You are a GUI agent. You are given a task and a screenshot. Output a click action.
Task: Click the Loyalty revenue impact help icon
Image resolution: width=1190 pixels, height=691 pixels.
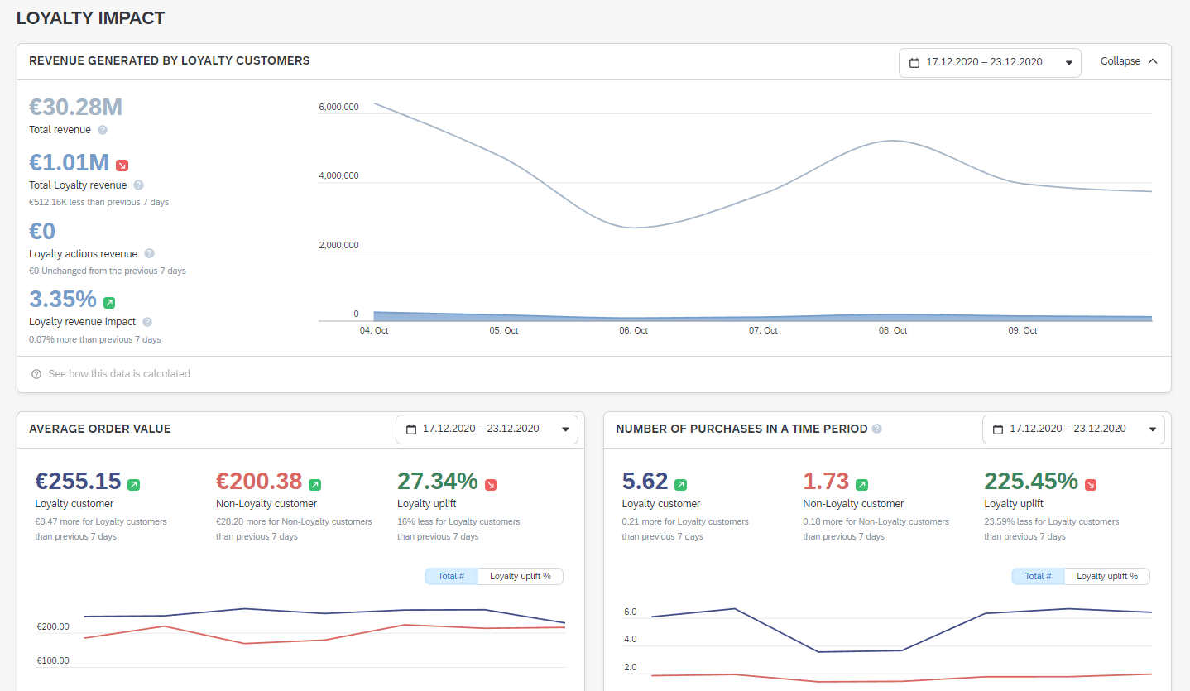pos(147,322)
